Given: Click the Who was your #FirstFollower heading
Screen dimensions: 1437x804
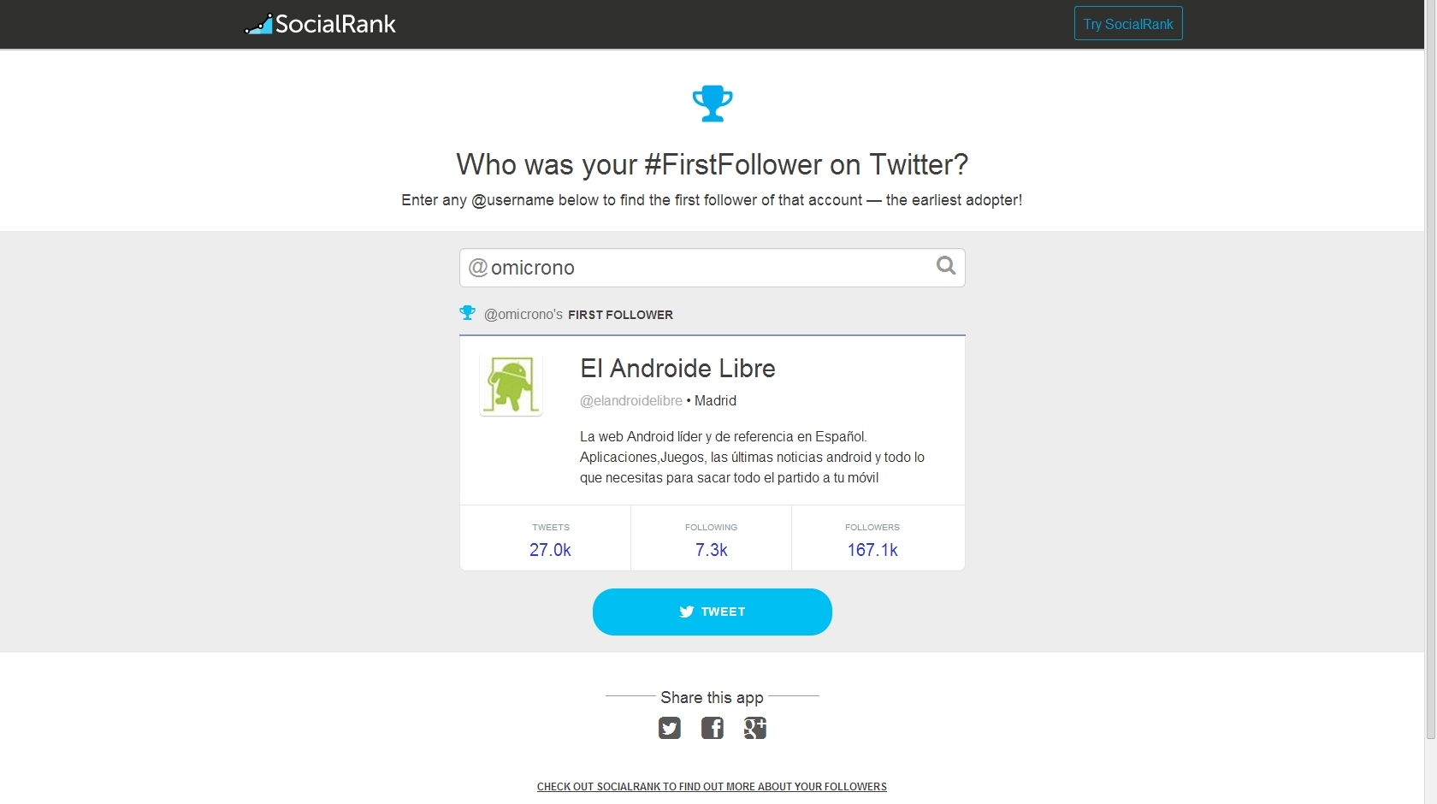Looking at the screenshot, I should pos(712,164).
